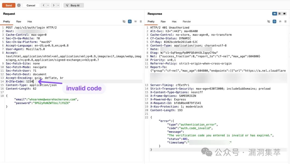The width and height of the screenshot is (290, 164).
Task: Go to next request with forward arrow
Action: [x=54, y=5]
